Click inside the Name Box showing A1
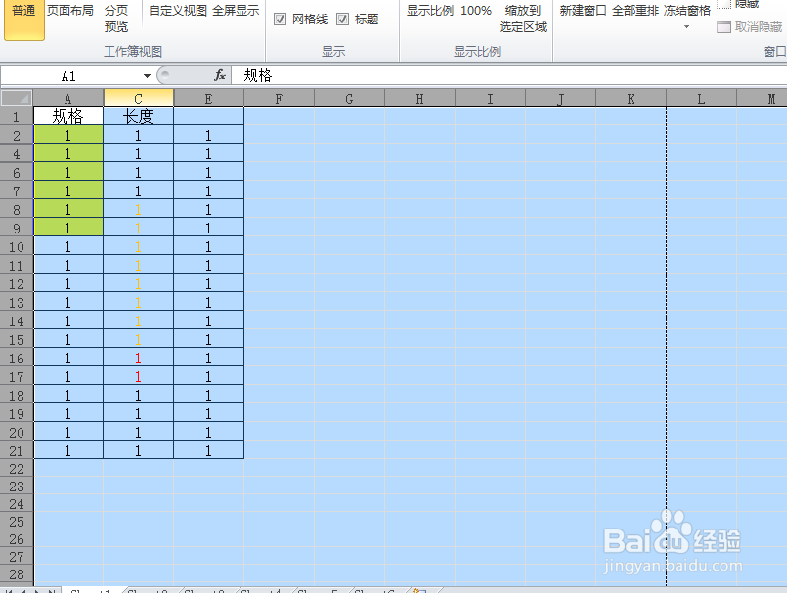Screen dimensions: 787x593 [68, 76]
